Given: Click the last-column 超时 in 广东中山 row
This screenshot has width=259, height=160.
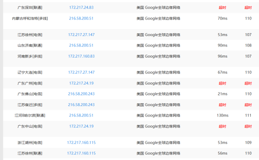Looking at the screenshot, I should click(248, 126).
